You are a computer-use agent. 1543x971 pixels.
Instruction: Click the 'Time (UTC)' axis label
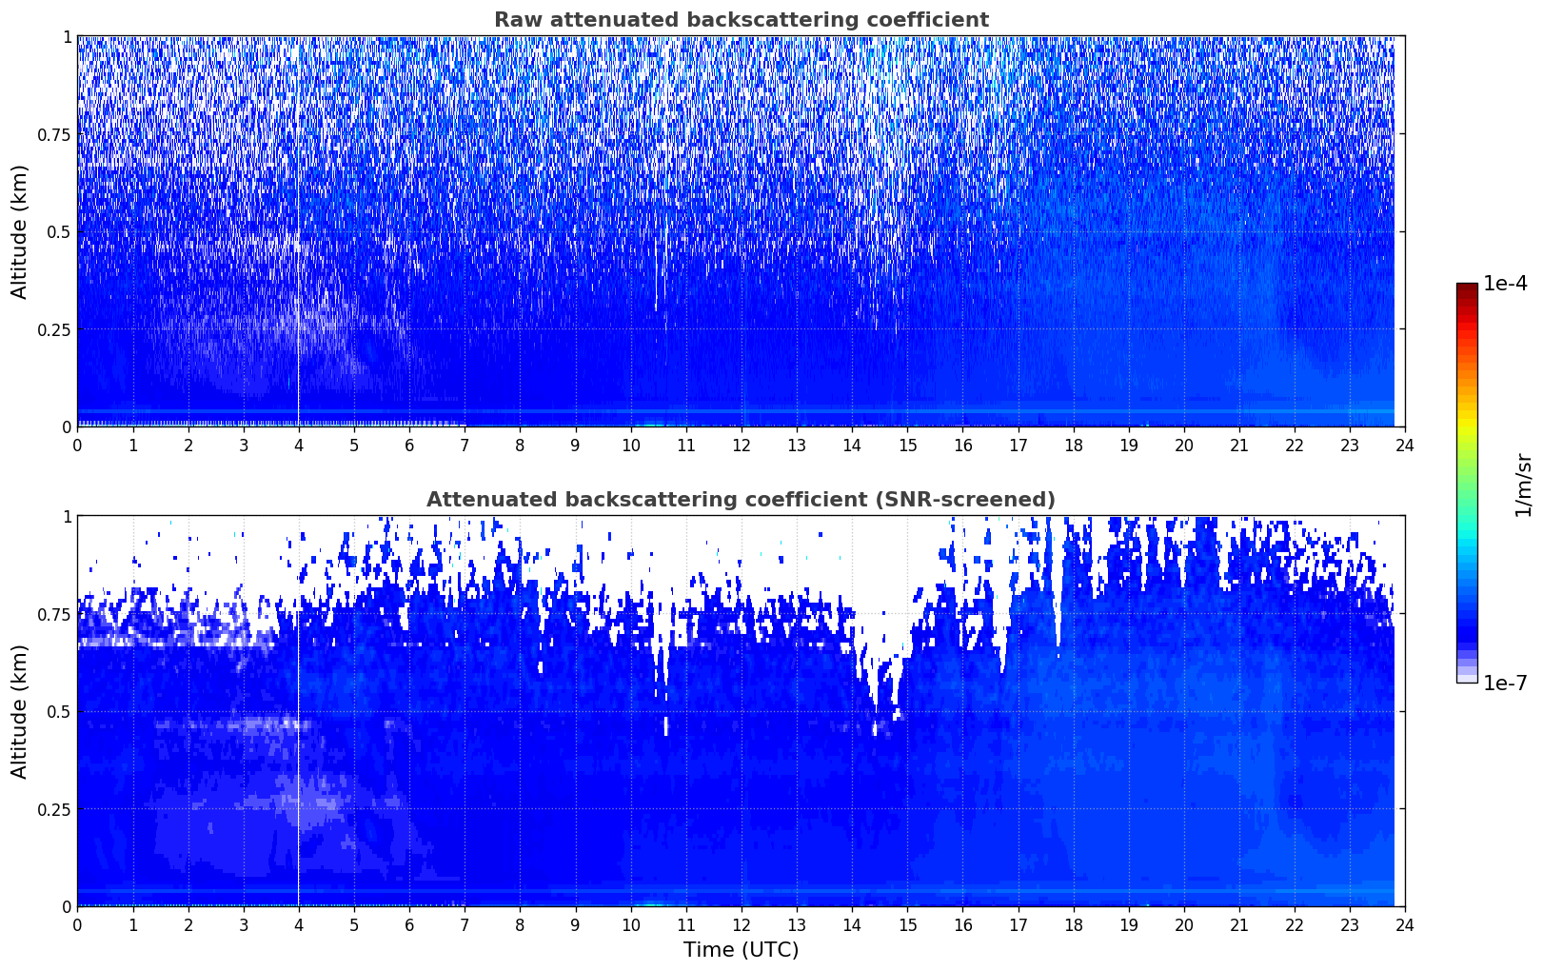click(741, 950)
